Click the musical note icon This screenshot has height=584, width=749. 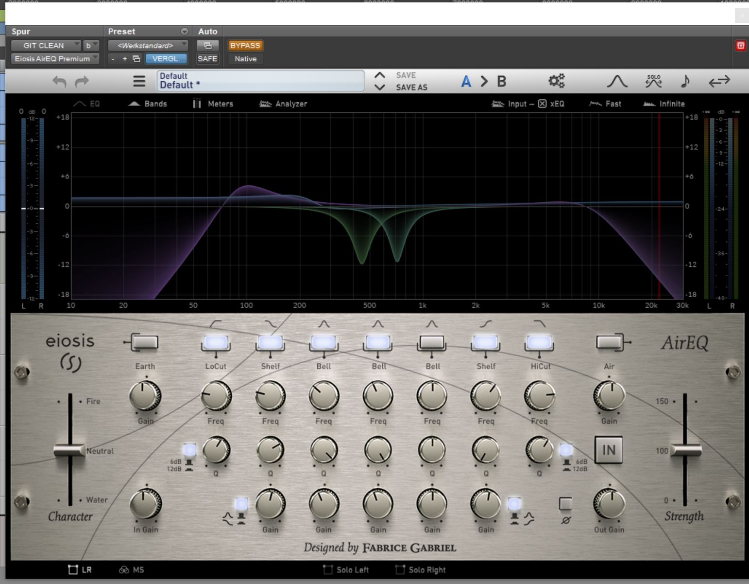click(685, 81)
